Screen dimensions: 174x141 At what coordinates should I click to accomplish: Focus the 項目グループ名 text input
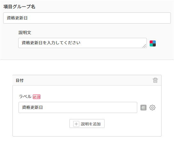(x=87, y=18)
